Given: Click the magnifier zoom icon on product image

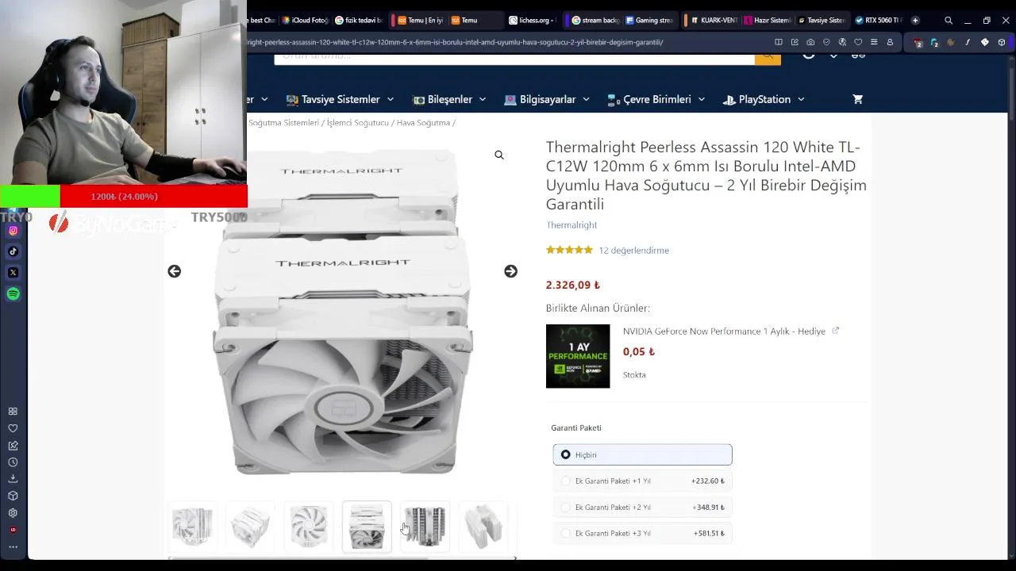Looking at the screenshot, I should pos(499,155).
